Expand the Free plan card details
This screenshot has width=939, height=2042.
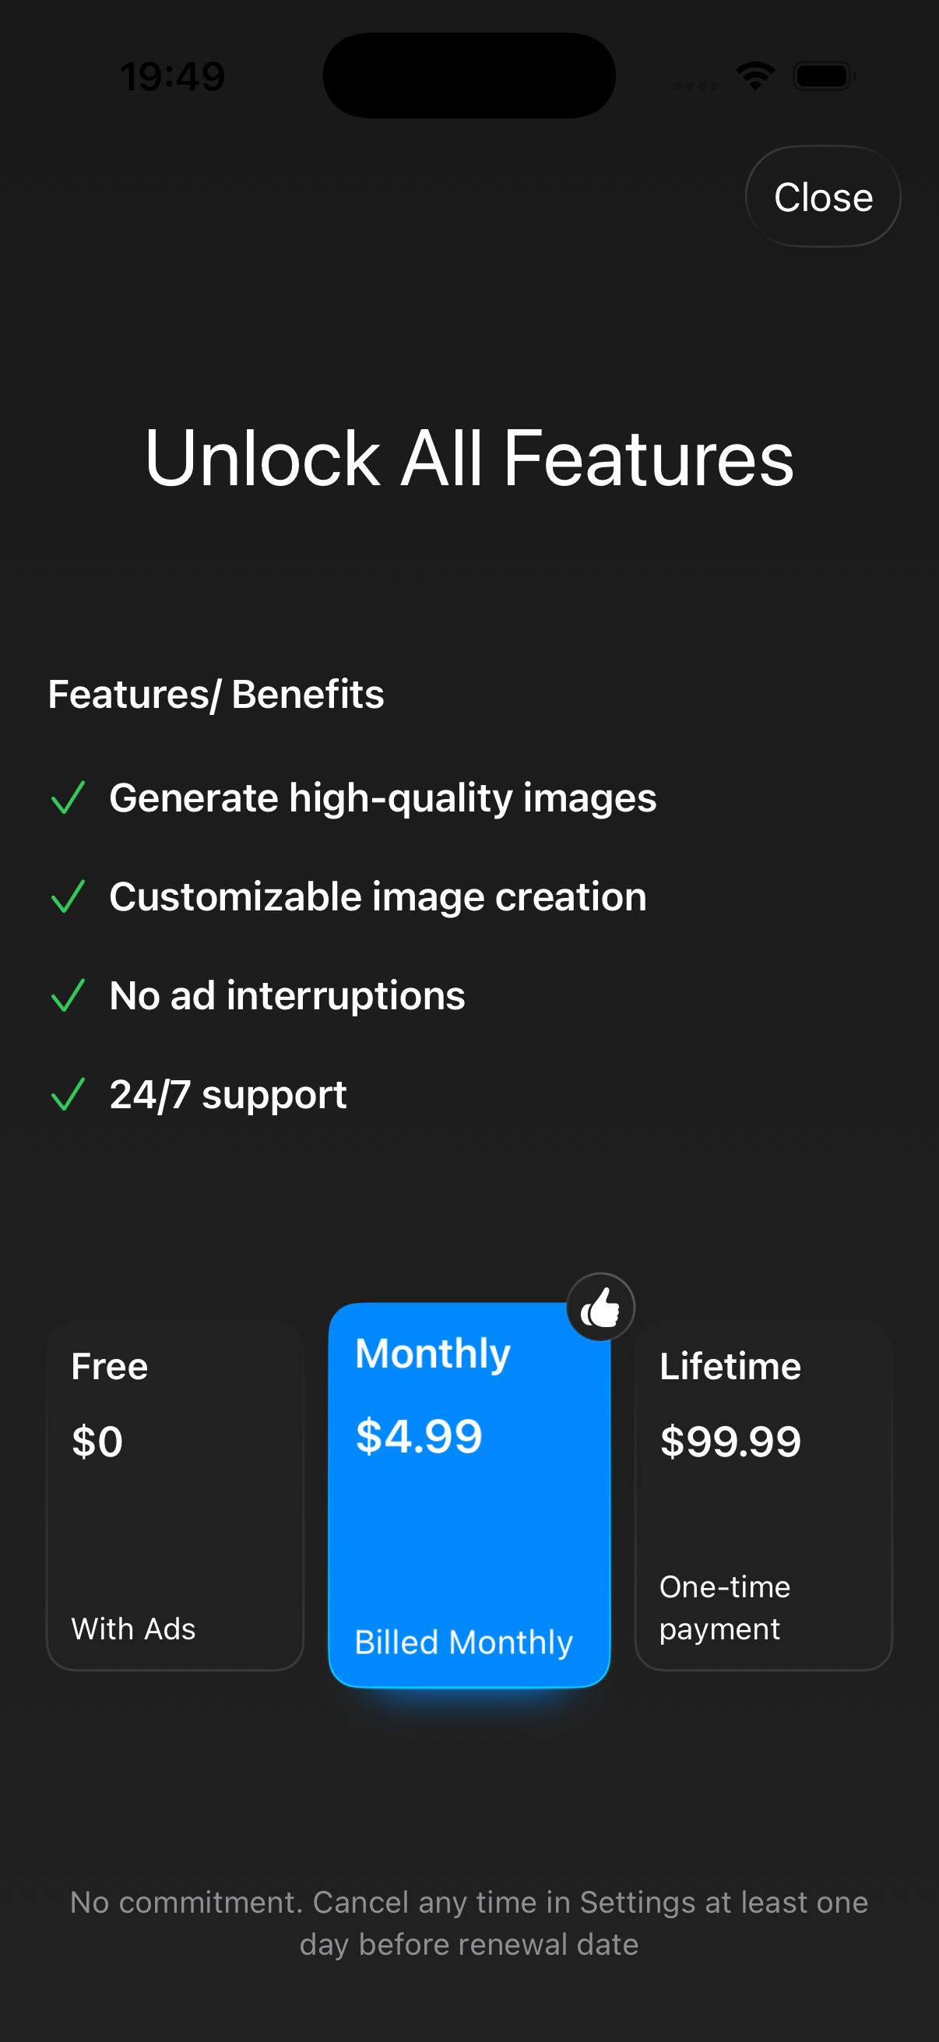pos(174,1498)
